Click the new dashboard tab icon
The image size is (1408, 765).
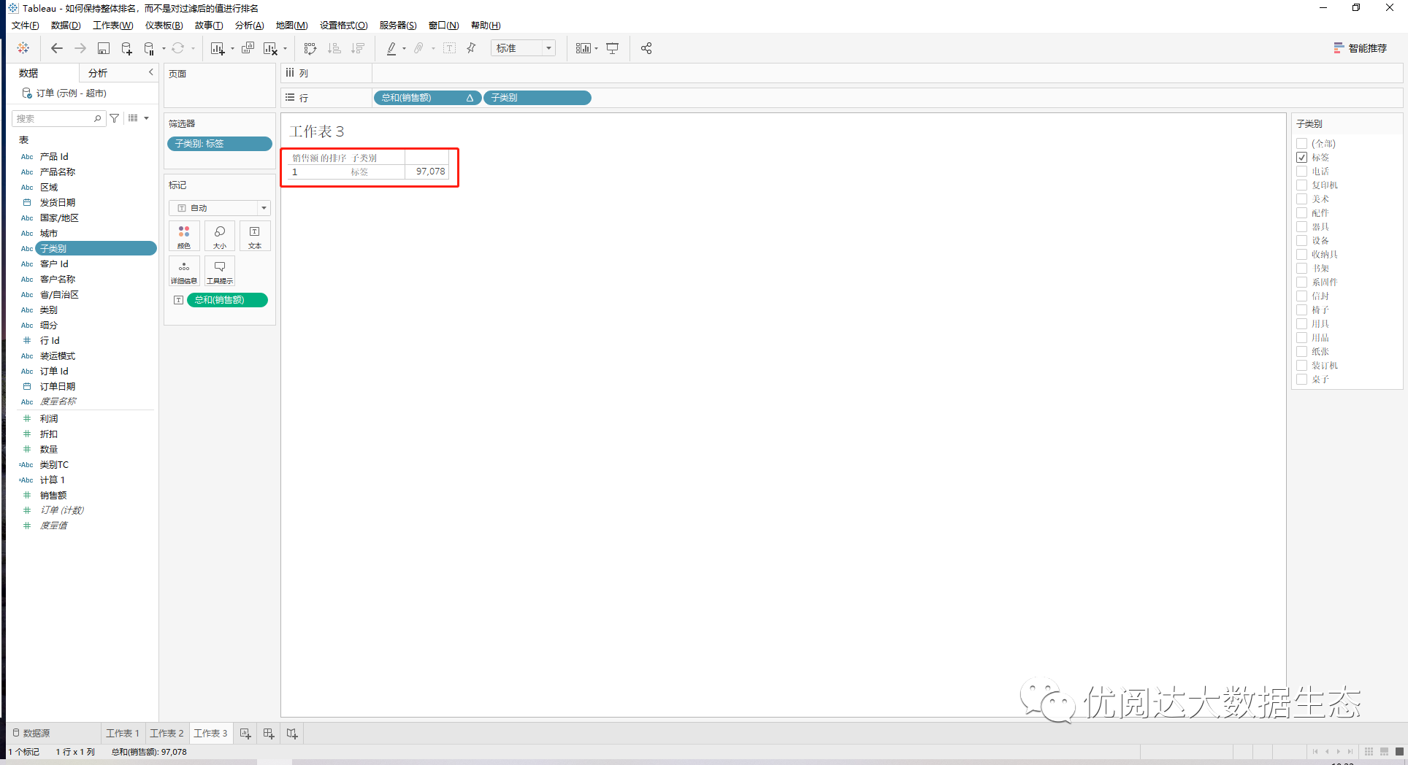[x=269, y=733]
